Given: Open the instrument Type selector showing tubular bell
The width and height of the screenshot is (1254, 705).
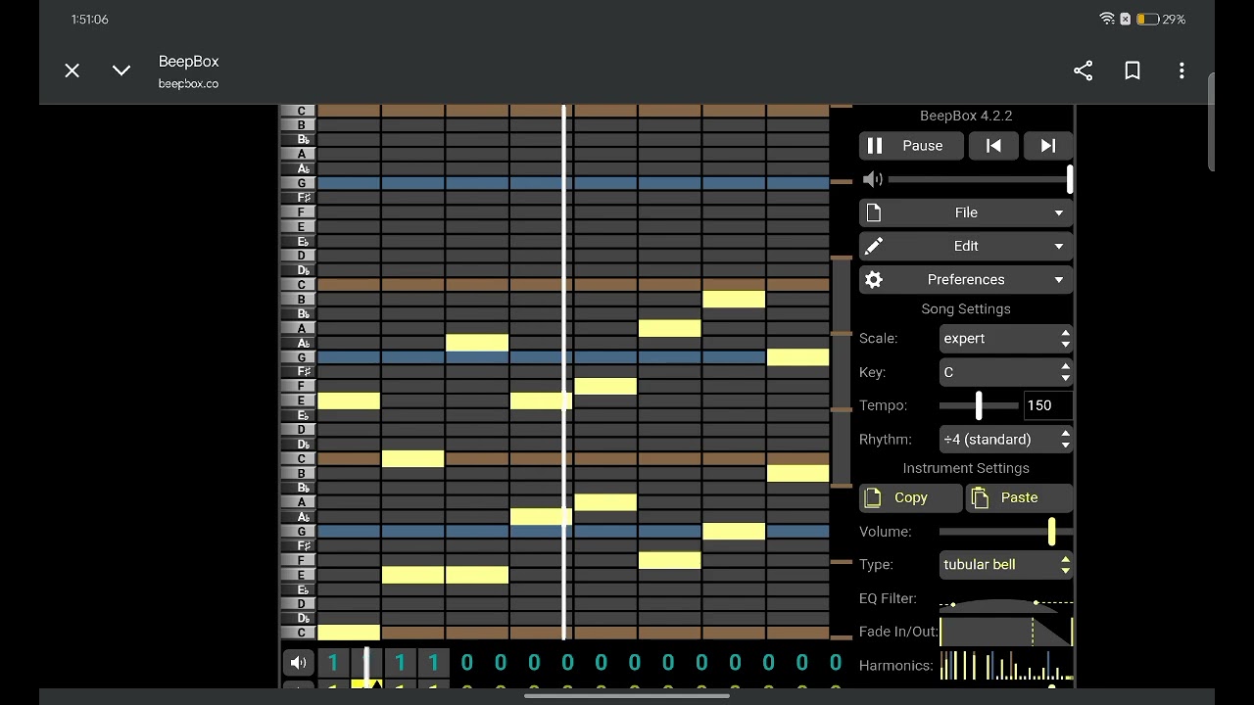Looking at the screenshot, I should [1005, 565].
